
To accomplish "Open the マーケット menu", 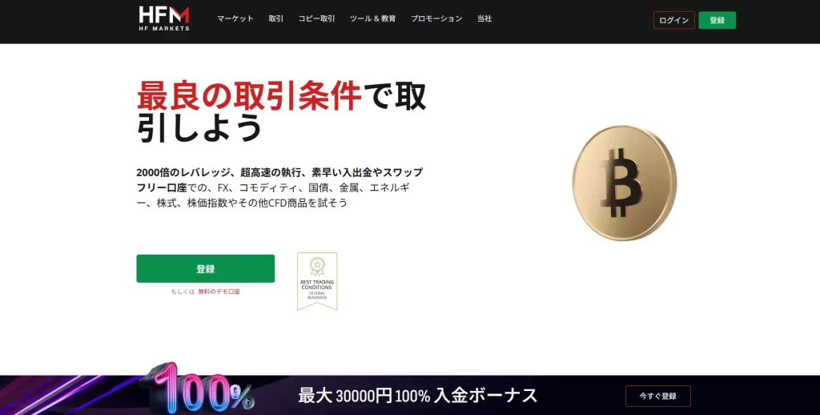I will [235, 19].
